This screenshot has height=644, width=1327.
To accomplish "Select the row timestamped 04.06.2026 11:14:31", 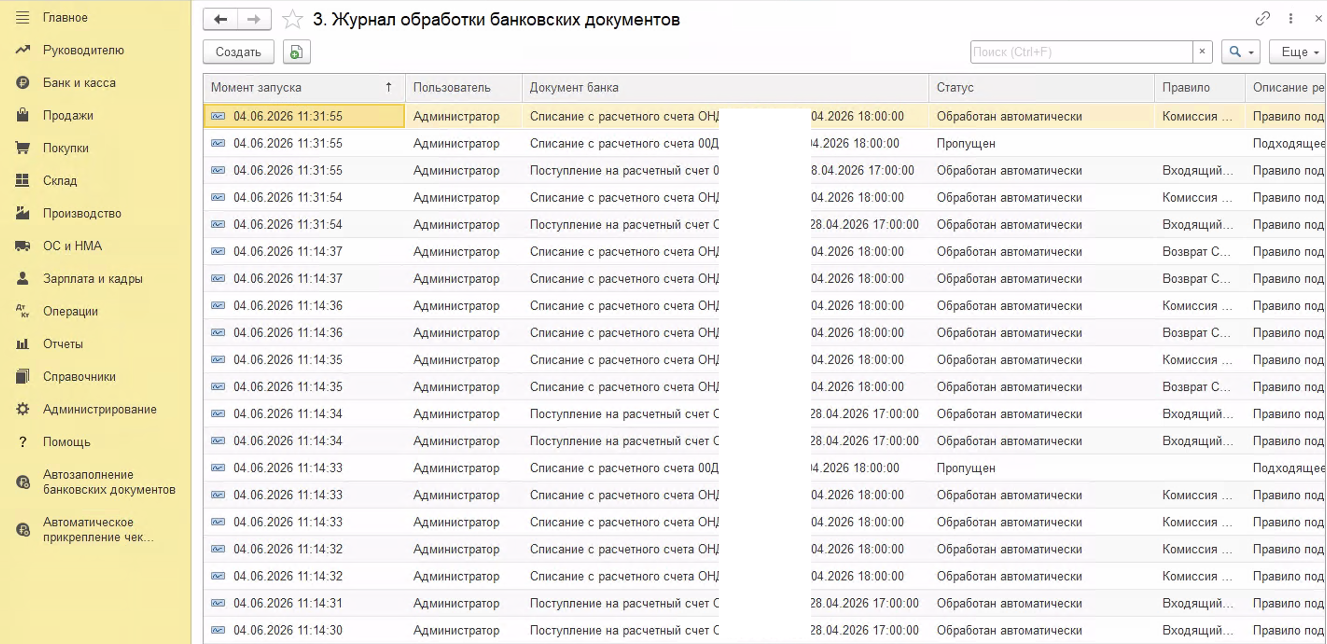I will coord(764,603).
